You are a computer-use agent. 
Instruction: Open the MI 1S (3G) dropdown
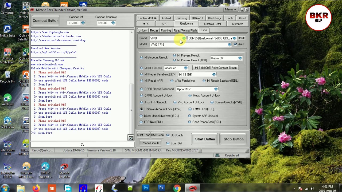(214, 74)
